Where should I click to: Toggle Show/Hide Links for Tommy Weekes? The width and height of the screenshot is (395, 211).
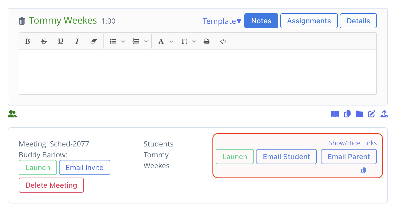click(353, 143)
